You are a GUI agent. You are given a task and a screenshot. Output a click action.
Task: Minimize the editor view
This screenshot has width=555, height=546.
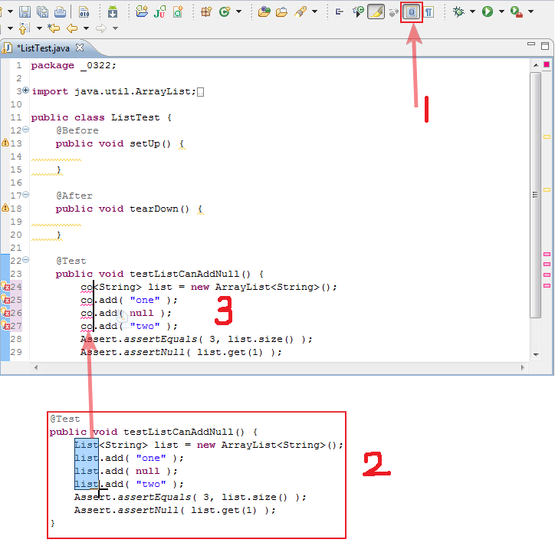point(531,44)
